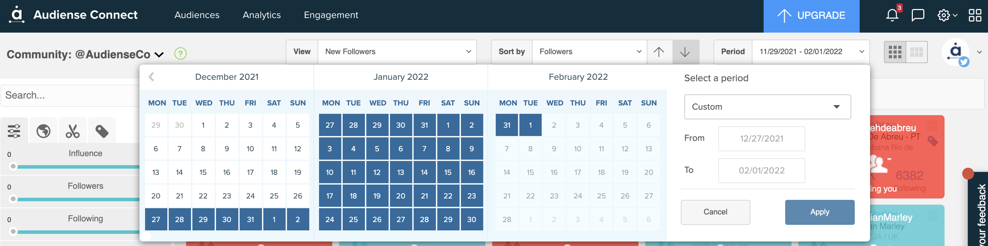Open the apps grid icon
988x246 pixels.
[975, 15]
